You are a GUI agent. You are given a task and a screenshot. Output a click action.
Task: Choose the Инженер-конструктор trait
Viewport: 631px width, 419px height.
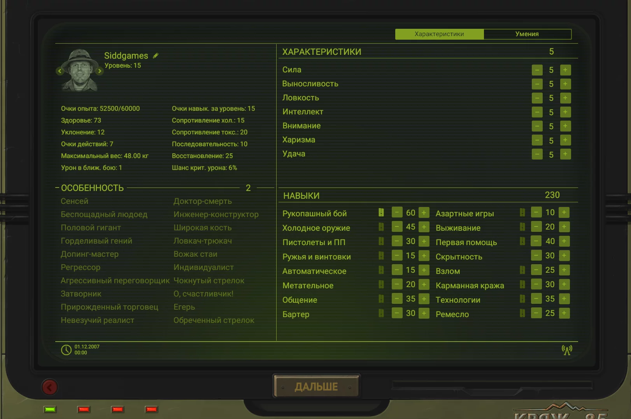pyautogui.click(x=216, y=214)
